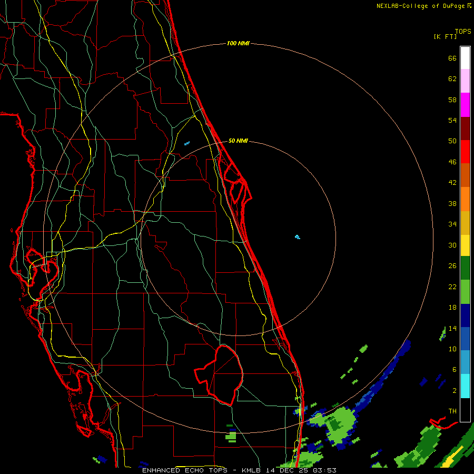Click the "42" legend value
Viewport: 474px width, 474px height.
click(452, 183)
